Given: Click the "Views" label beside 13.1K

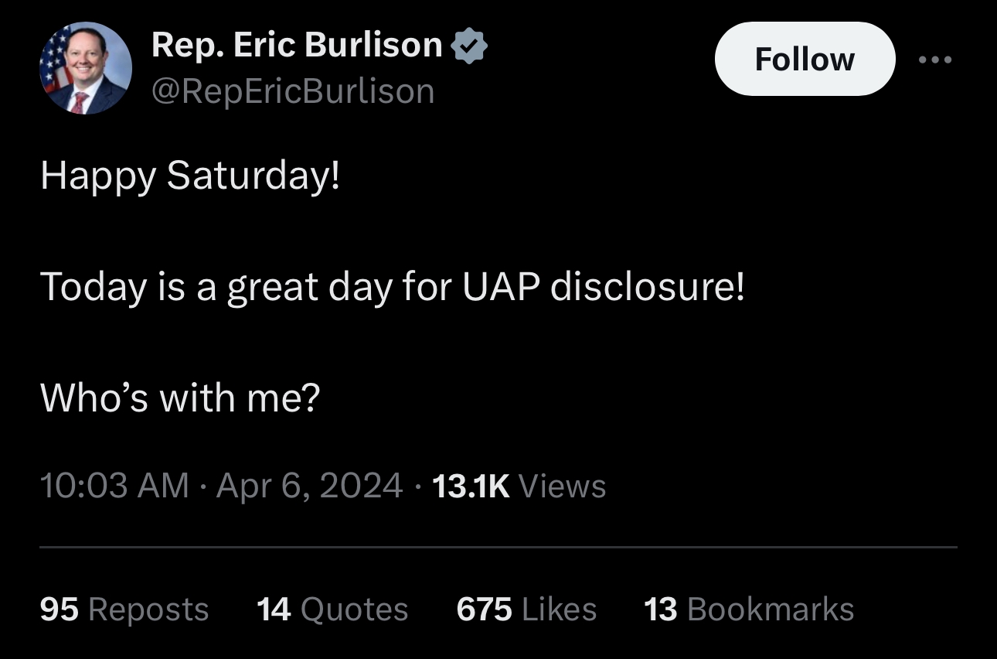Looking at the screenshot, I should point(562,486).
